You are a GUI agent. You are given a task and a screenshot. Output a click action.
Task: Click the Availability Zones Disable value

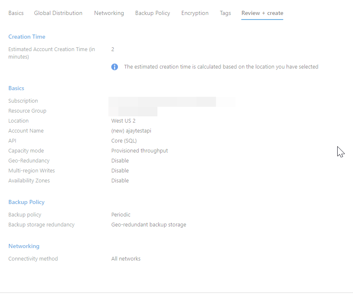tap(120, 181)
